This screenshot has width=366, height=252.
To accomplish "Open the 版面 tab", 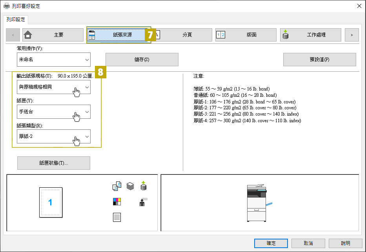I will pos(246,35).
